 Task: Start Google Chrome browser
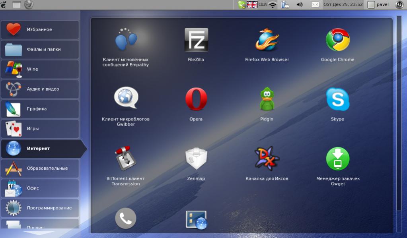coord(337,40)
